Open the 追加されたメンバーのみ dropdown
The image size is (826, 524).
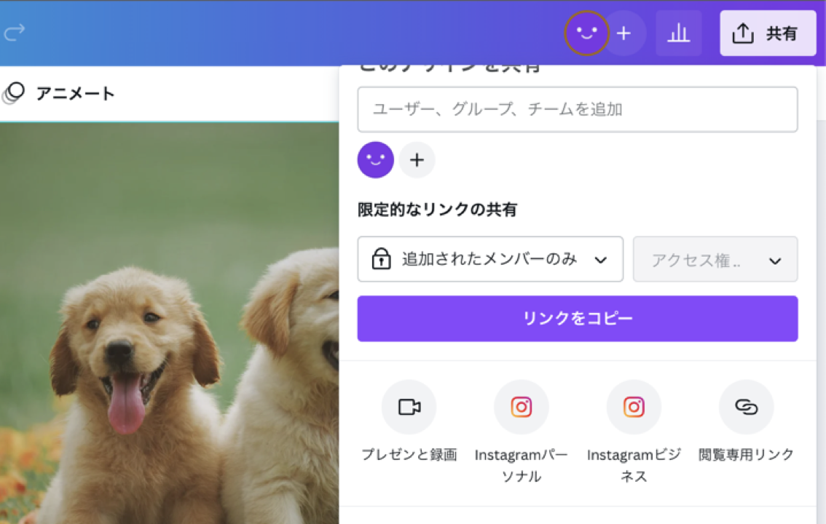[490, 259]
